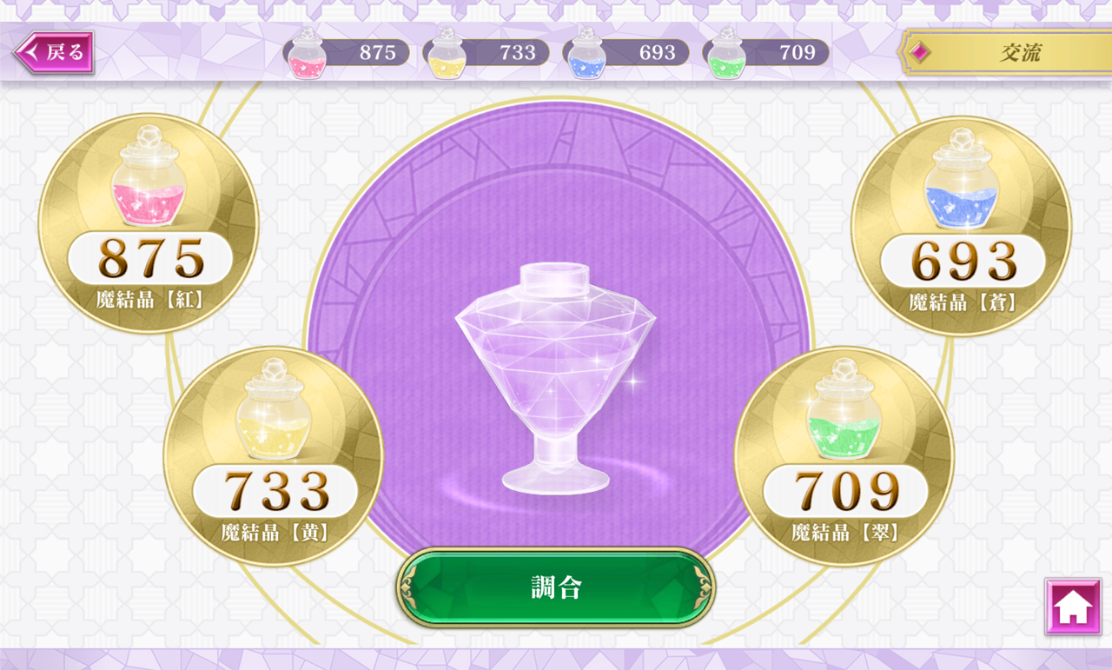Viewport: 1112px width, 670px height.
Task: Select the green crystal jar medallion
Action: pyautogui.click(x=844, y=456)
